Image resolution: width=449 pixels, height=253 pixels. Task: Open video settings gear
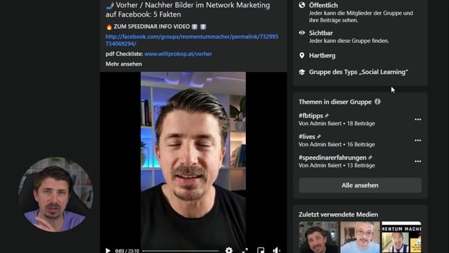(x=229, y=250)
